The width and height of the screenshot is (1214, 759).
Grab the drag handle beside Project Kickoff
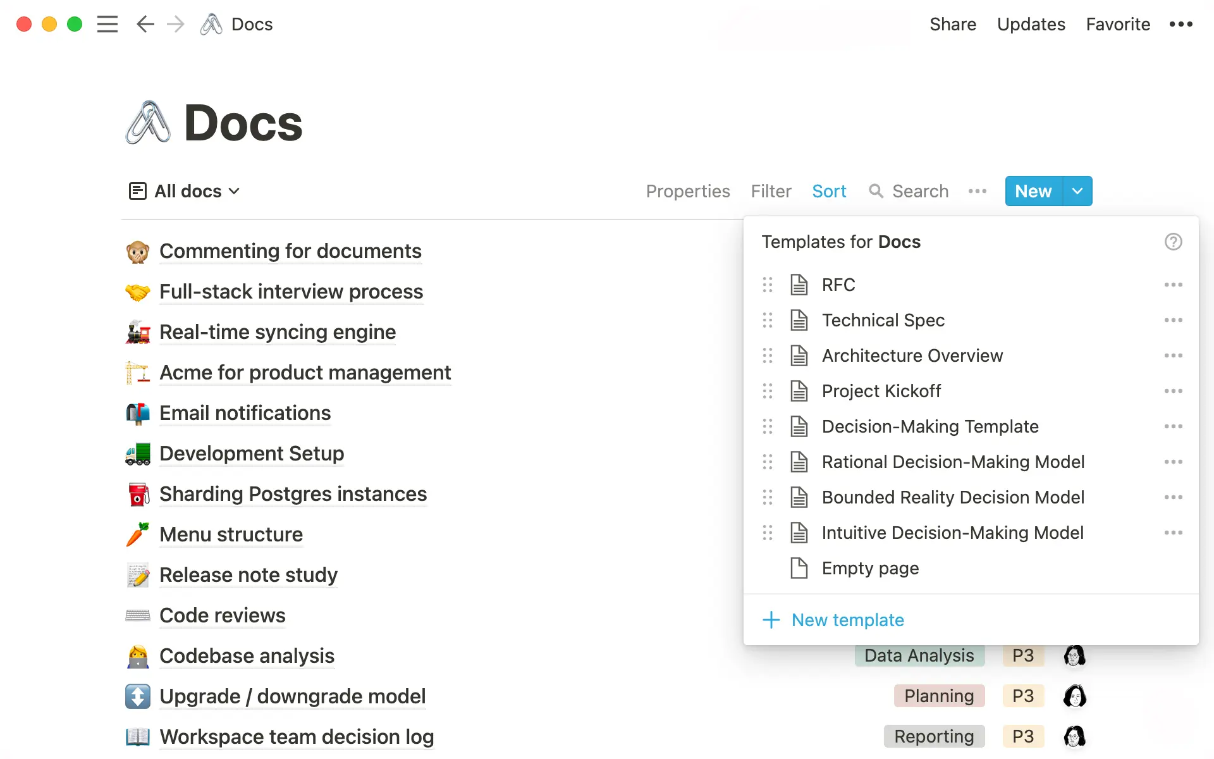pos(768,391)
